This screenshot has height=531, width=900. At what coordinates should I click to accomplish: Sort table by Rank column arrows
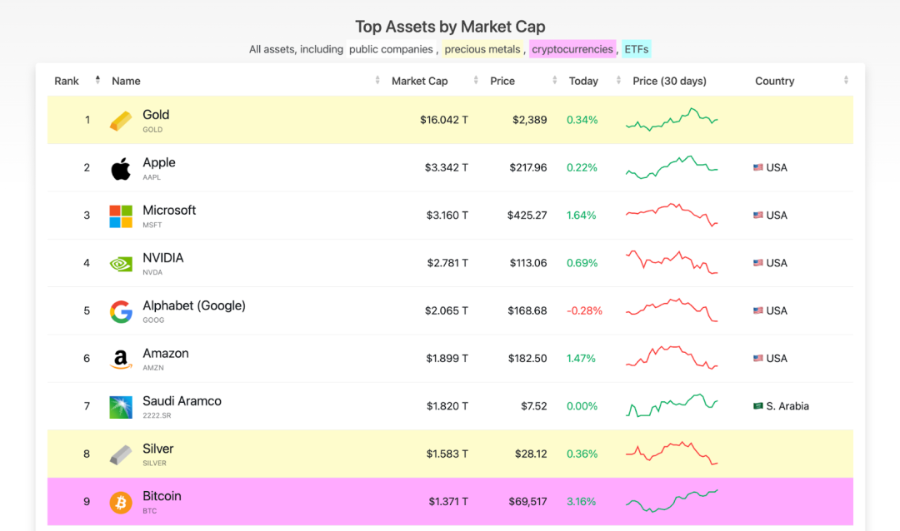pos(97,81)
